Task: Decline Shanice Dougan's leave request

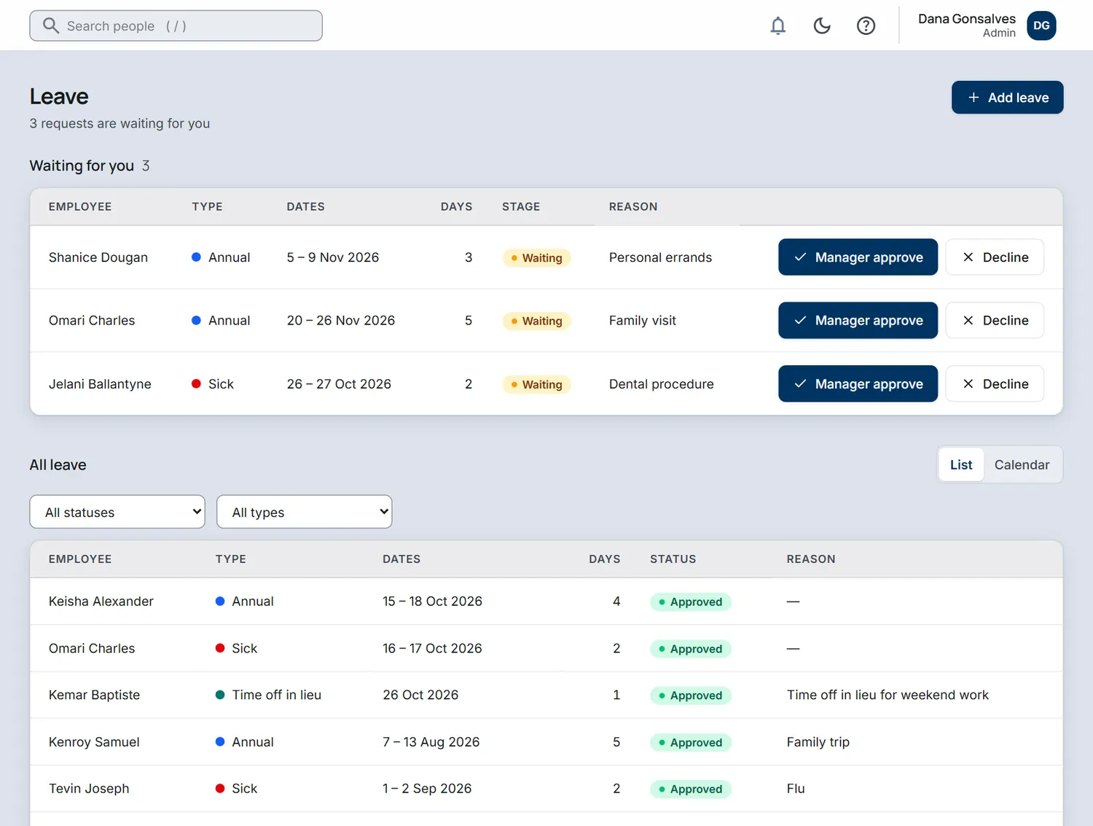Action: click(995, 257)
